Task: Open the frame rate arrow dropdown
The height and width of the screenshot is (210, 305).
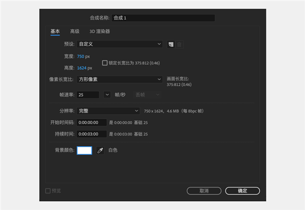Action: coord(107,95)
